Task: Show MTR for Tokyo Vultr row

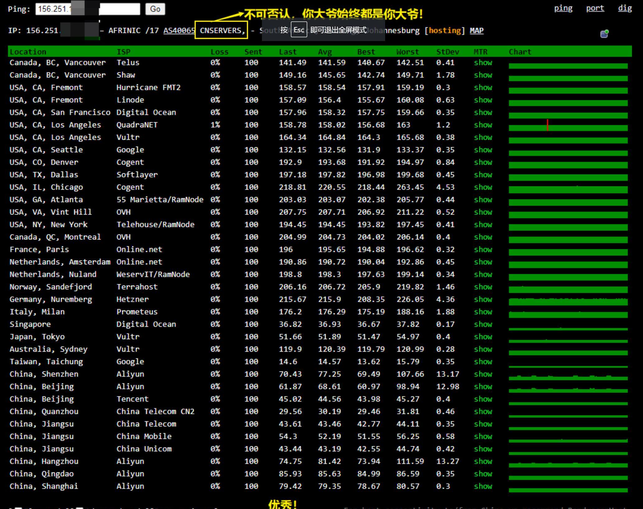Action: 483,336
